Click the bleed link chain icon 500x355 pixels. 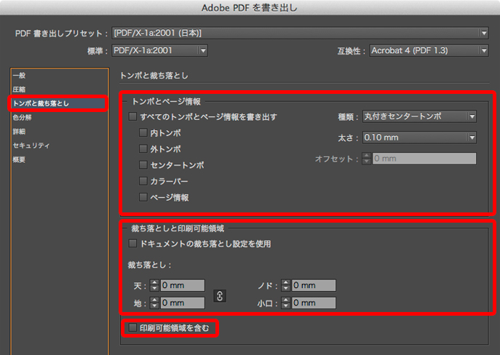[x=220, y=296]
